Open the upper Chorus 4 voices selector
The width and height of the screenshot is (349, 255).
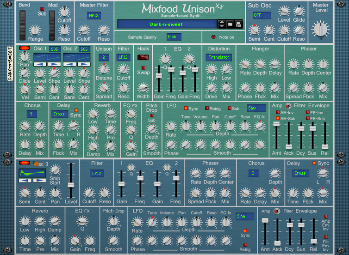pyautogui.click(x=31, y=114)
